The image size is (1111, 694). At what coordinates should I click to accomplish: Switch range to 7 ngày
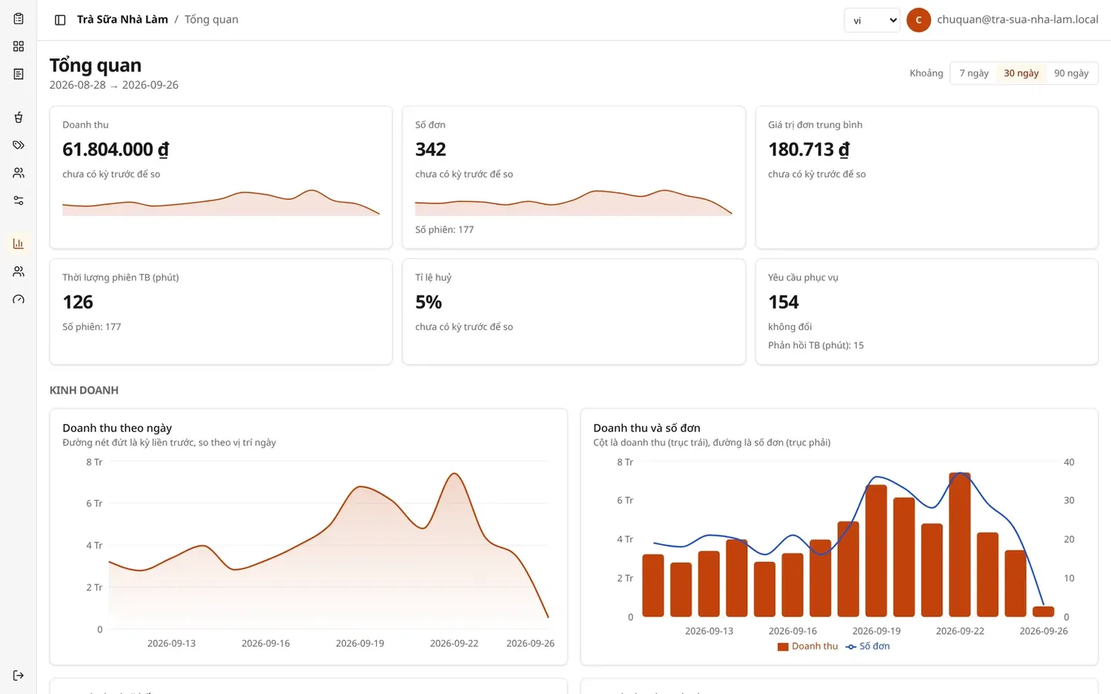point(974,73)
